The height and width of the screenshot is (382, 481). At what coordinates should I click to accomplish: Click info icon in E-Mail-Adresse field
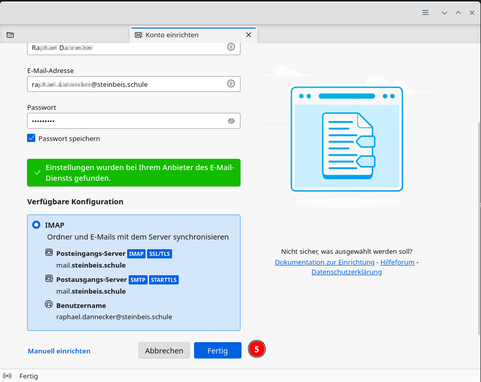231,84
